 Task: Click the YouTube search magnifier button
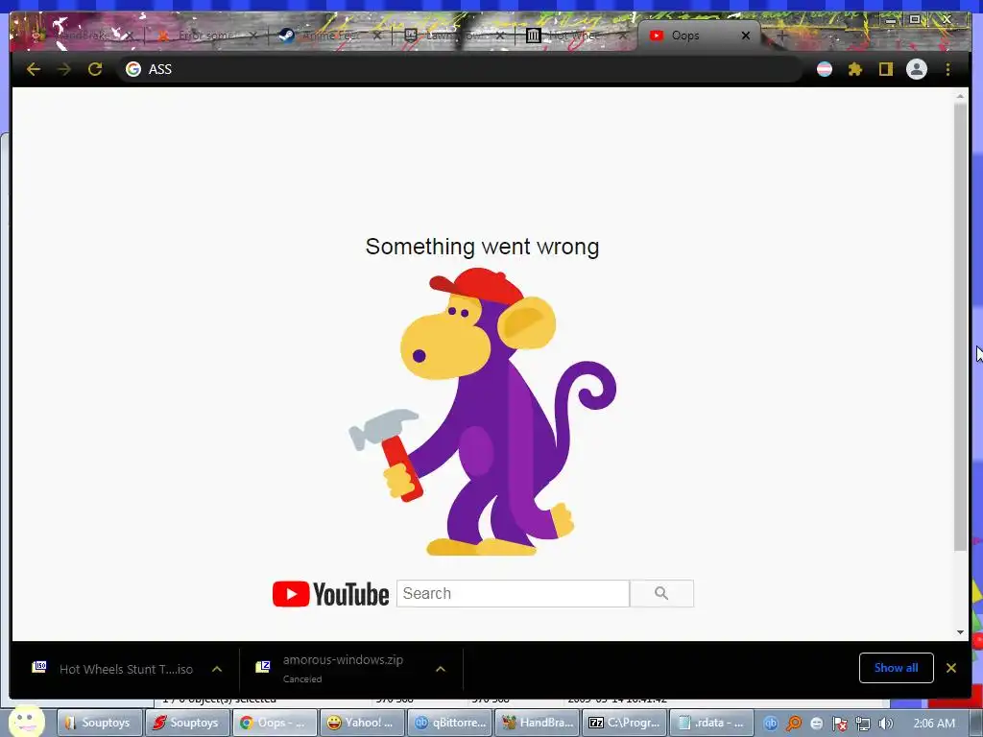tap(661, 593)
